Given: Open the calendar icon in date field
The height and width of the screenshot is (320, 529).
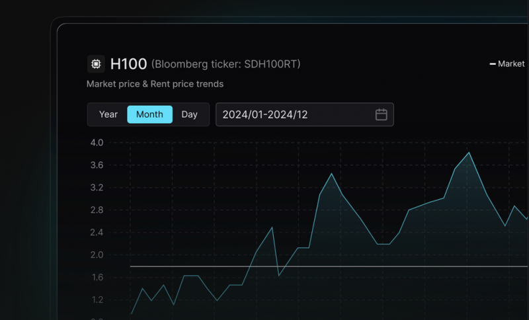Looking at the screenshot, I should click(x=382, y=114).
